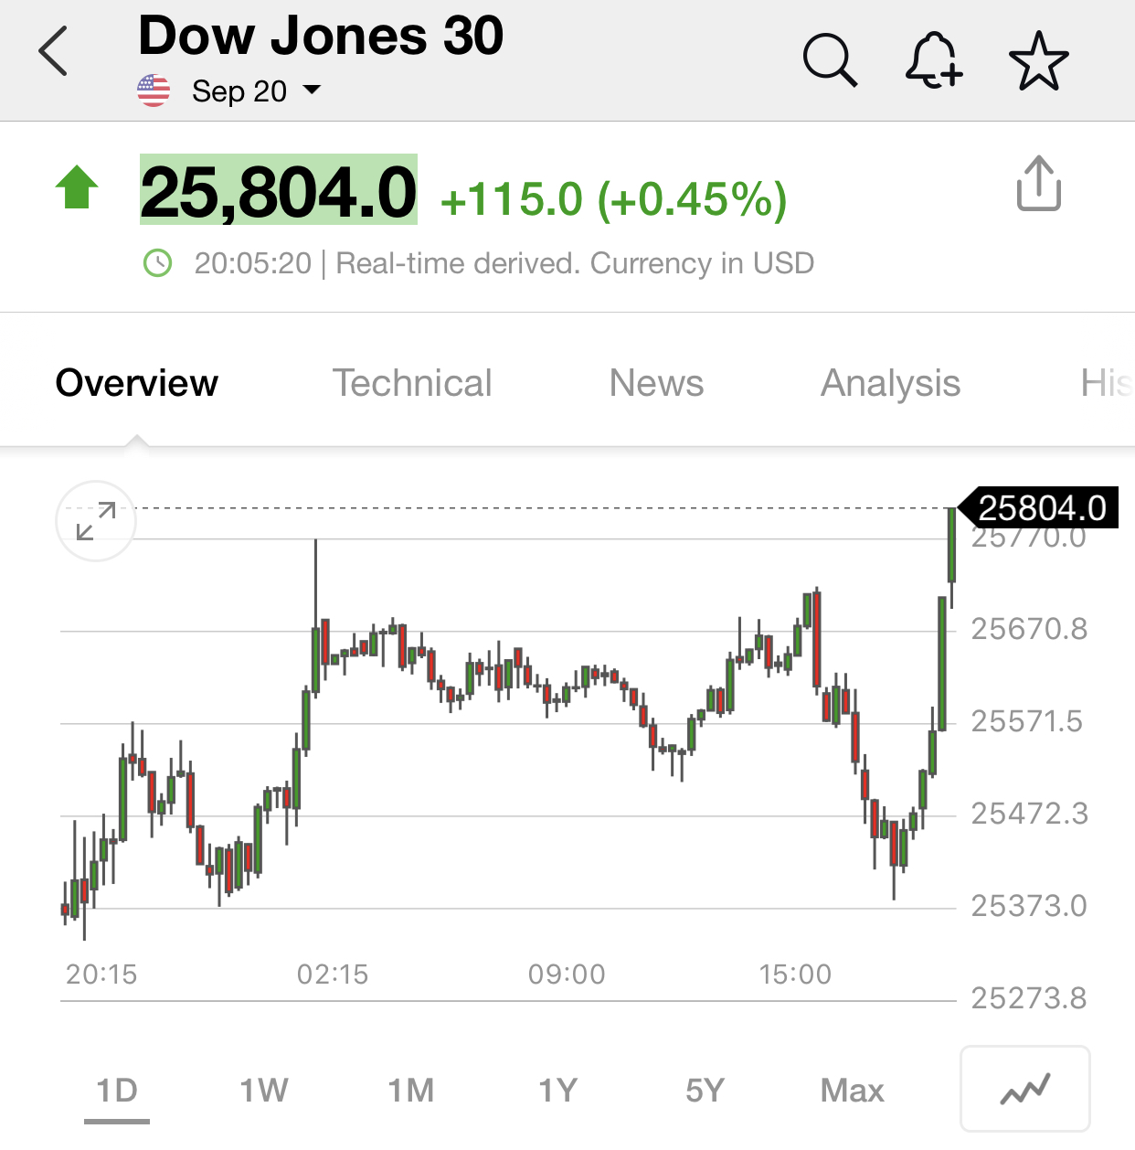Viewport: 1135px width, 1150px height.
Task: Select the Overview tab
Action: [137, 383]
